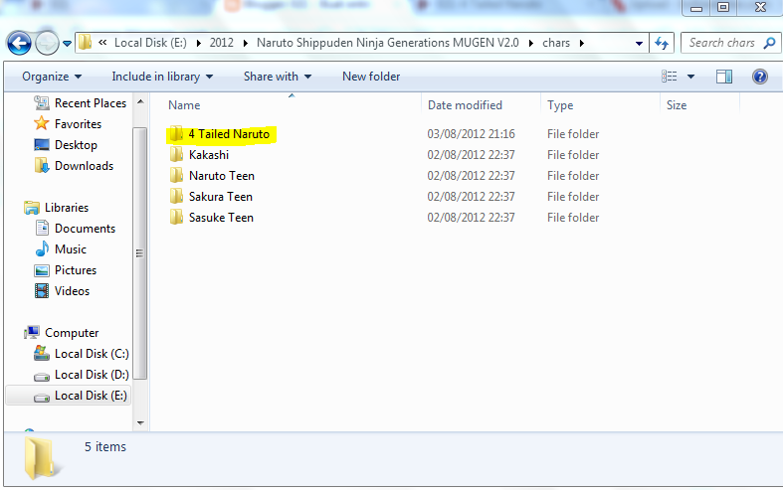
Task: Select the chars breadcrumb
Action: pos(556,43)
